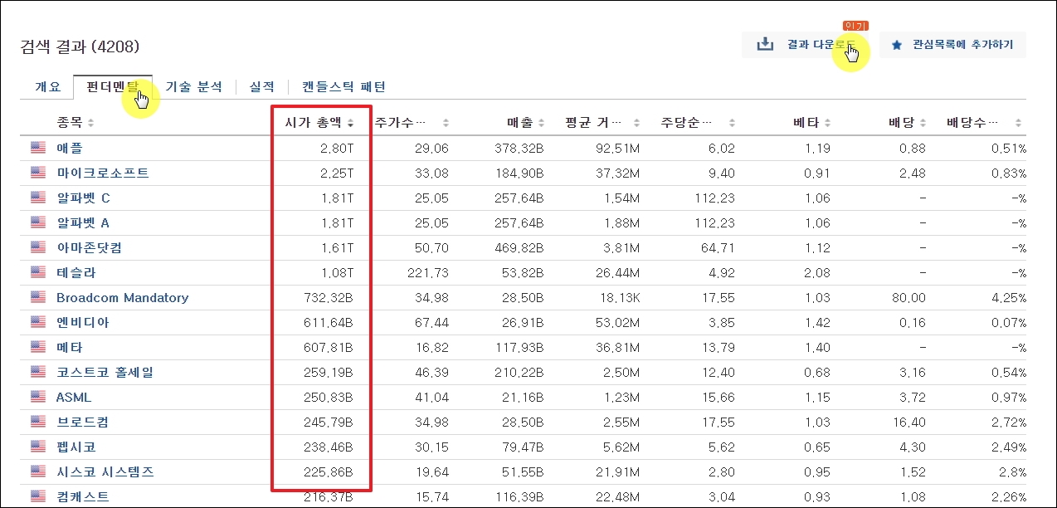
Task: Open the 알파벳 C stock link
Action: (83, 198)
